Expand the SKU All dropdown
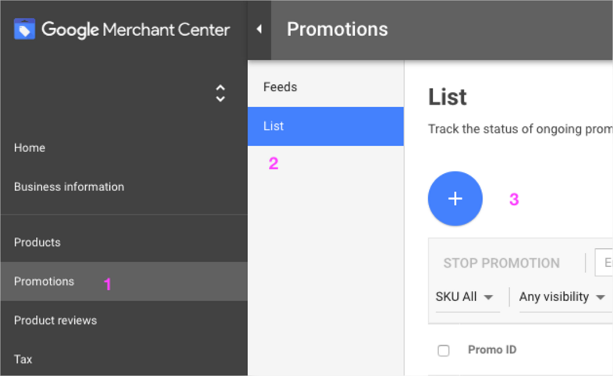This screenshot has width=613, height=376. pos(465,297)
